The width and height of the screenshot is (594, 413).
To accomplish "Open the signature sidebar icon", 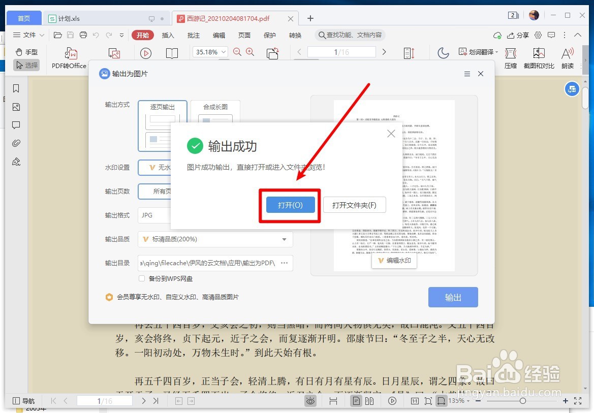I will tap(16, 162).
